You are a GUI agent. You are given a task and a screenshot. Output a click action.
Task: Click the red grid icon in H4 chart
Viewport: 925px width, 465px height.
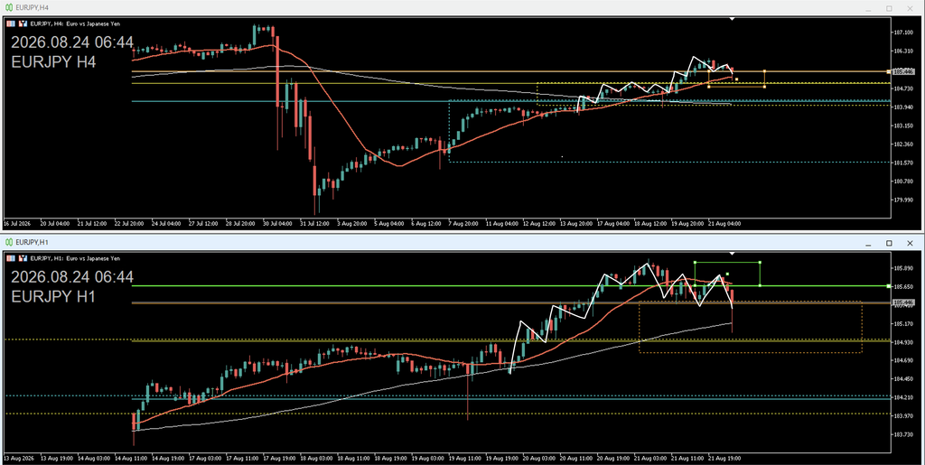coord(11,23)
